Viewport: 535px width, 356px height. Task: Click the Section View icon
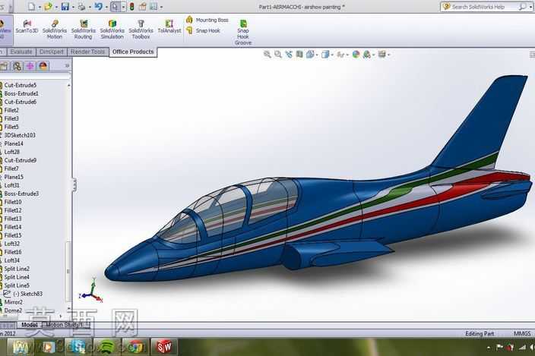[x=299, y=55]
